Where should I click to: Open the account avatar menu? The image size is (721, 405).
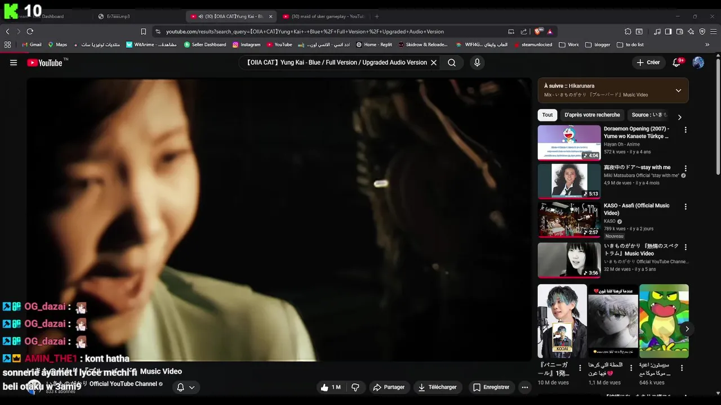tap(698, 62)
